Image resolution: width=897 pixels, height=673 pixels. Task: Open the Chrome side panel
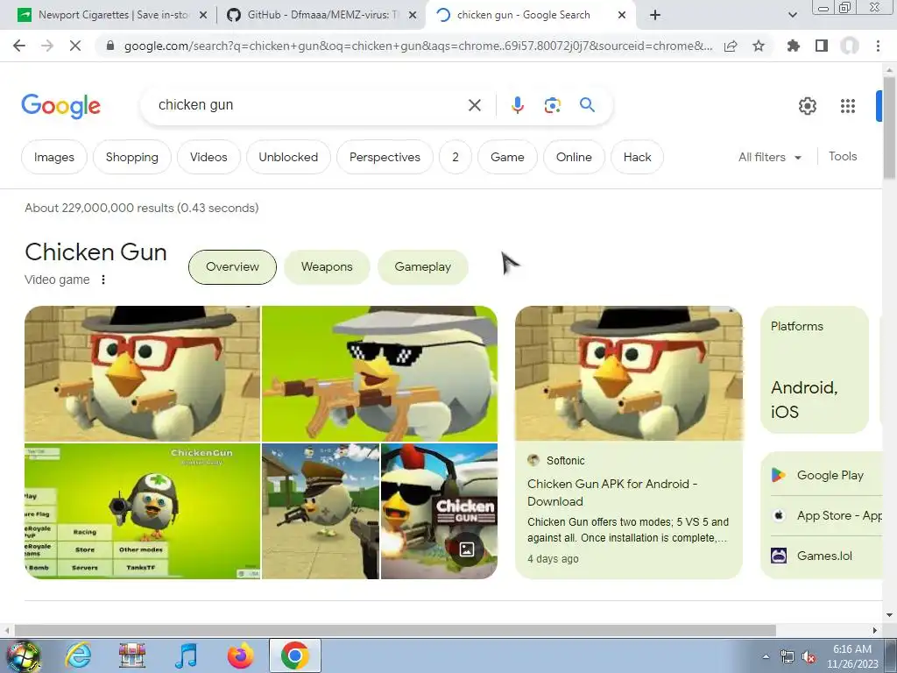click(822, 46)
